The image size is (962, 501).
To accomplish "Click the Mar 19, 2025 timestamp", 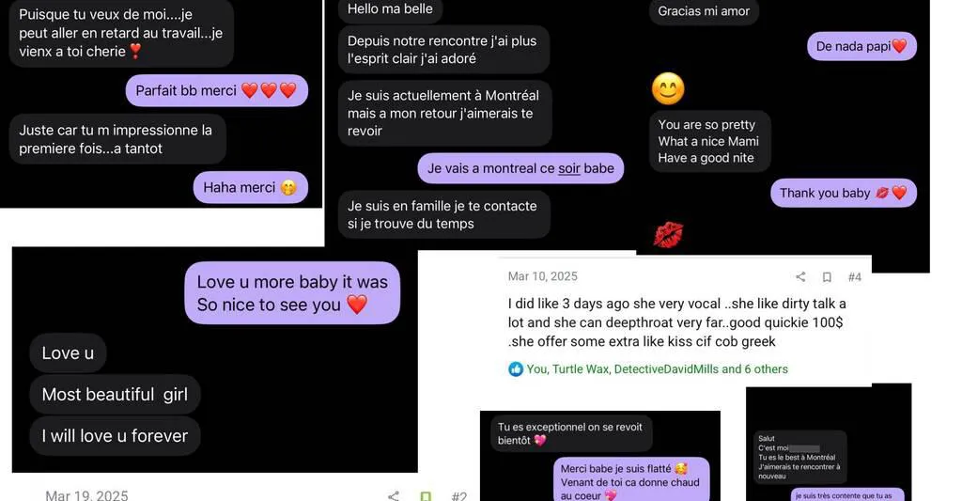I will 86,495.
